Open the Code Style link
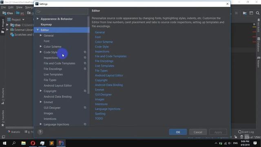Screen dimensions: 261x147 click(x=102, y=47)
